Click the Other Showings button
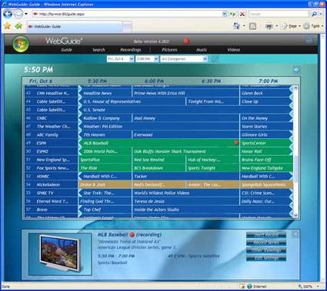This screenshot has width=327, height=291. click(x=266, y=250)
